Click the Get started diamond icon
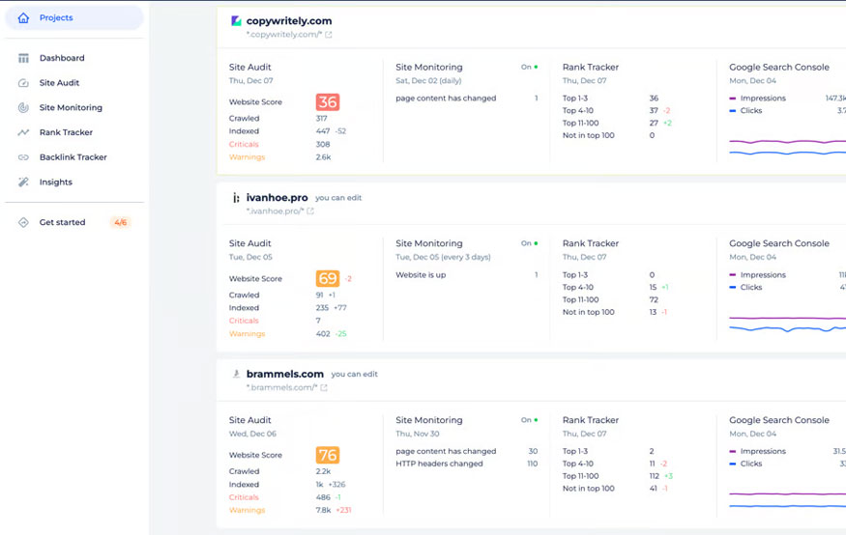The width and height of the screenshot is (846, 535). 23,222
